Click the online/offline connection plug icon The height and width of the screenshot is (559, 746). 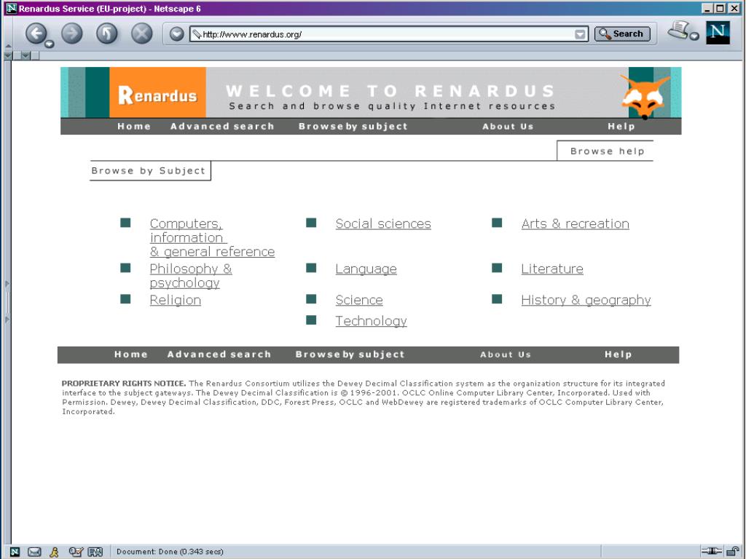coord(711,551)
